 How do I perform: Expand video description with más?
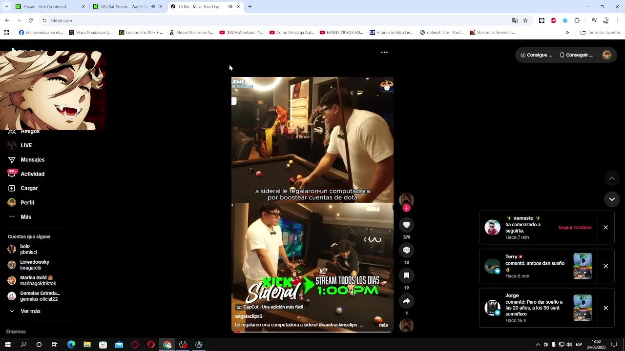click(x=383, y=325)
